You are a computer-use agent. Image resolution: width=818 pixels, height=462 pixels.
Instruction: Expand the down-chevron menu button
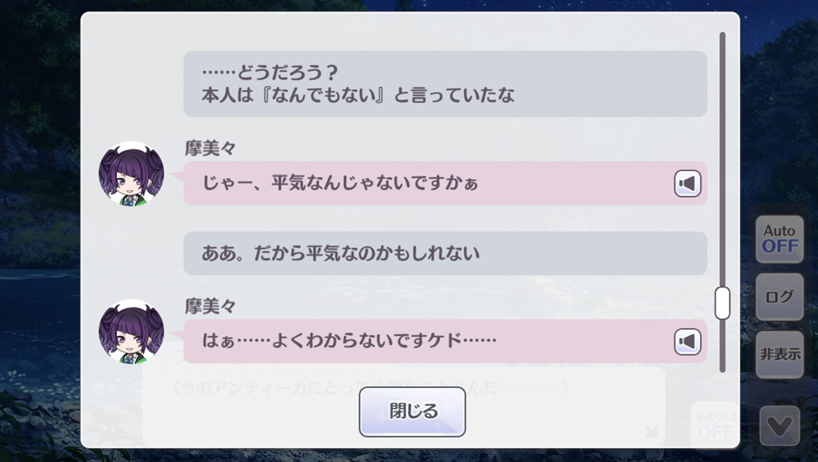click(x=780, y=426)
